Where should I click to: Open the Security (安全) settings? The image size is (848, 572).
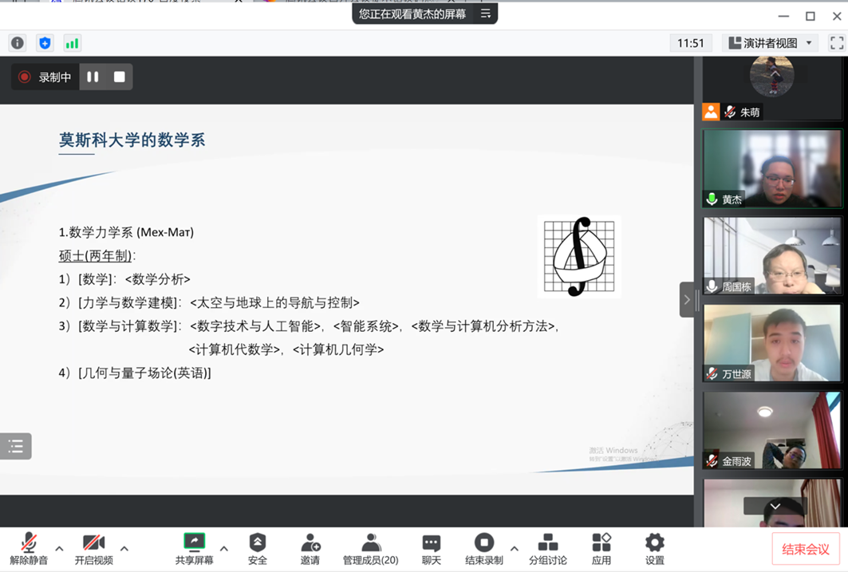(x=257, y=549)
